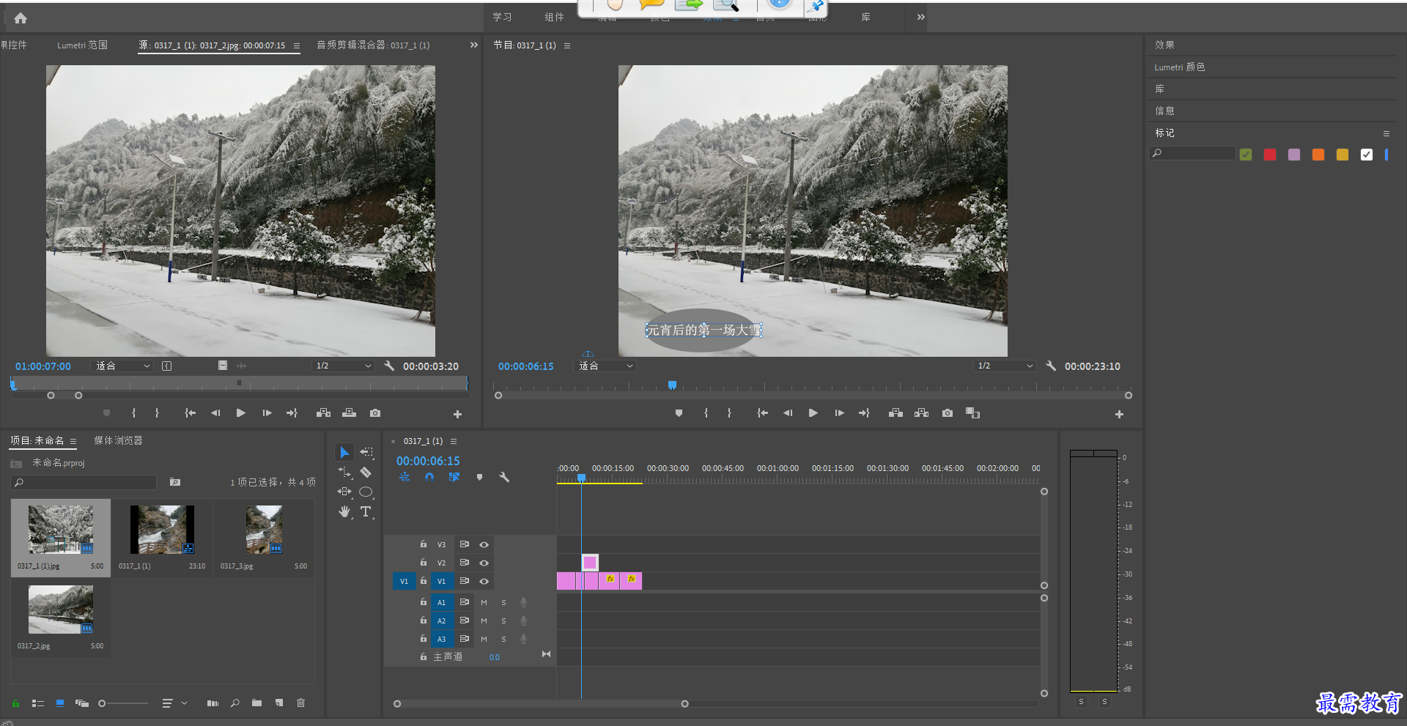Viewport: 1407px width, 726px height.
Task: Open Source monitor settings wrench
Action: [x=389, y=366]
